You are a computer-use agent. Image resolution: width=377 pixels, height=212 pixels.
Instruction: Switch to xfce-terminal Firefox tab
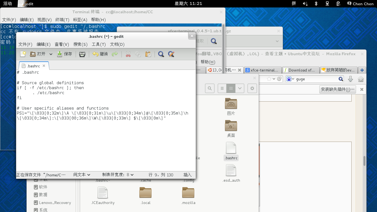(x=263, y=70)
